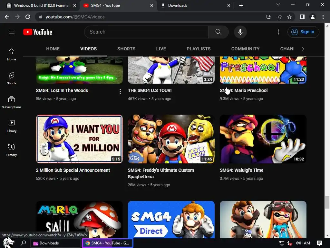Open SMG4: Mario Preschool title link
This screenshot has height=248, width=330.
(x=244, y=90)
